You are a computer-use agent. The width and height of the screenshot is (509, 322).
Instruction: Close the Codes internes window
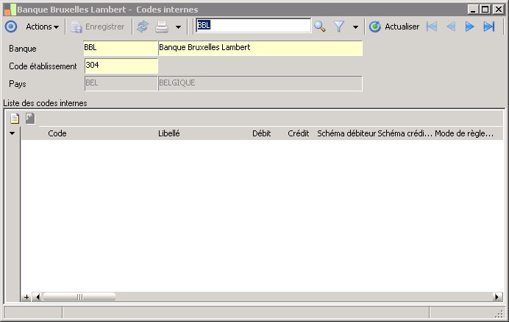(x=498, y=10)
